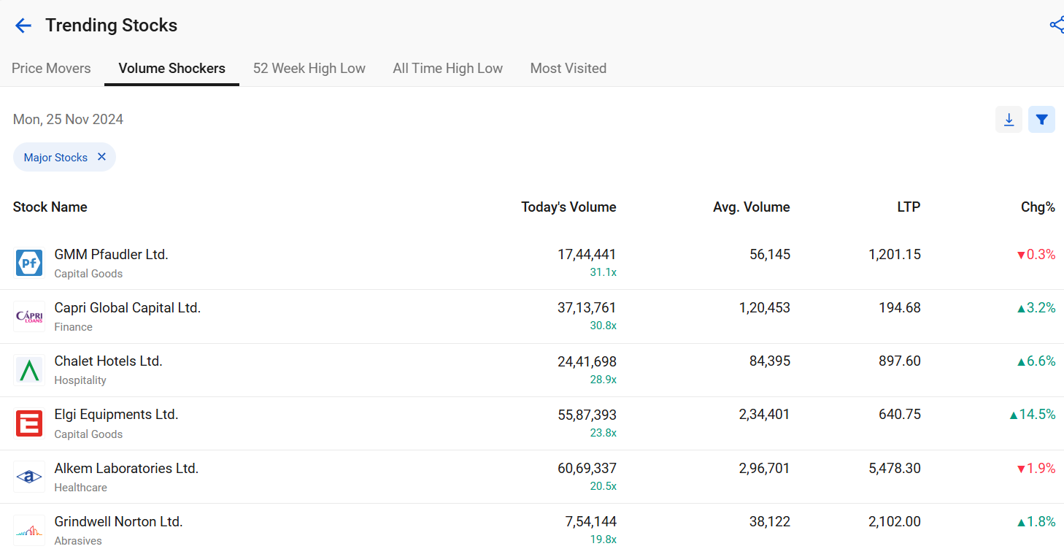Image resolution: width=1064 pixels, height=557 pixels.
Task: Switch to Most Visited tab
Action: (568, 68)
